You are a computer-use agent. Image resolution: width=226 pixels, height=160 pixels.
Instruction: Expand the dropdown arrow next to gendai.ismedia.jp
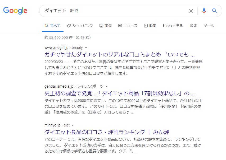coord(107,86)
